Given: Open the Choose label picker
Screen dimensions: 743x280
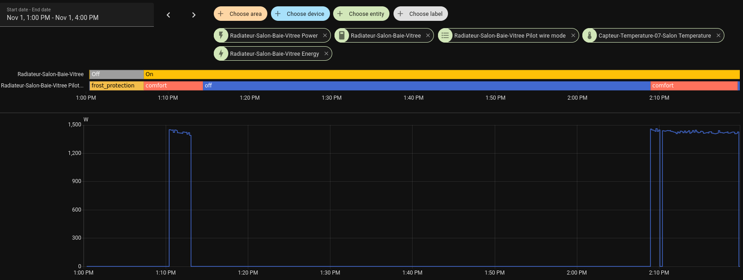Looking at the screenshot, I should 421,14.
